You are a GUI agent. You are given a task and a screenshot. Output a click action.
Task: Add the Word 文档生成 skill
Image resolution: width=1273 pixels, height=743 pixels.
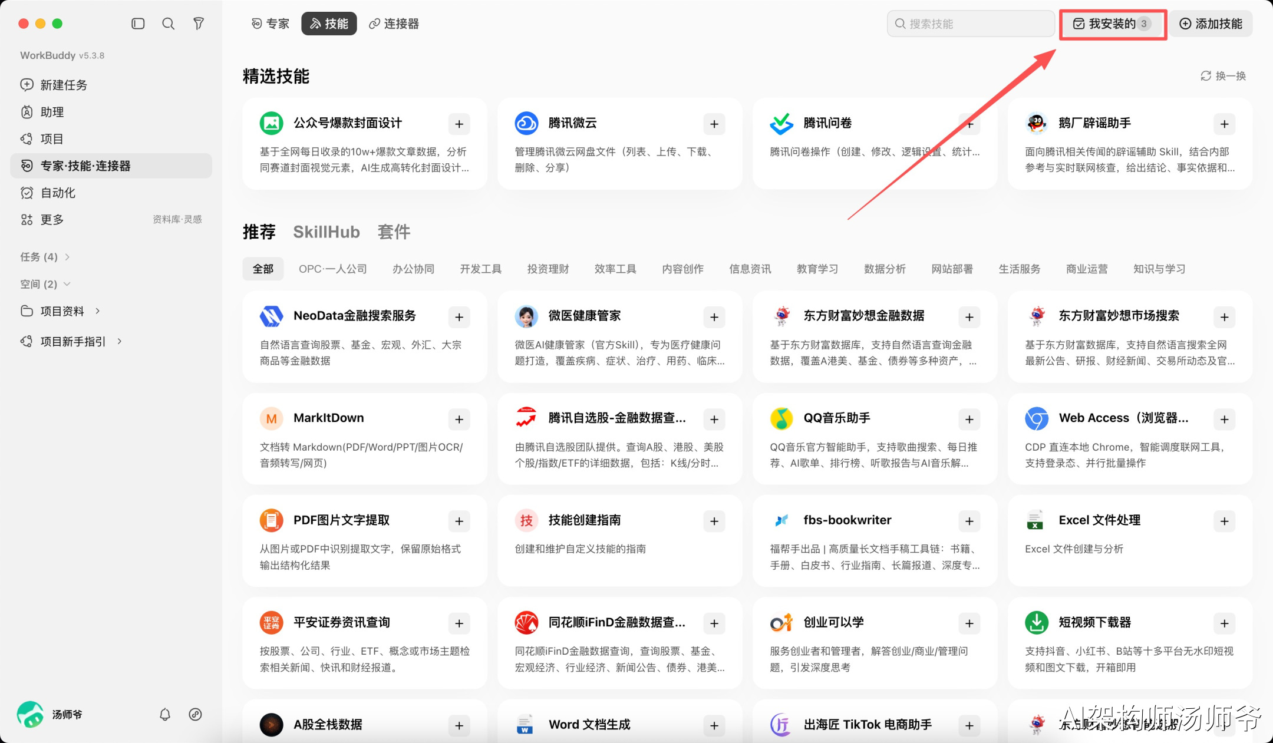point(714,726)
